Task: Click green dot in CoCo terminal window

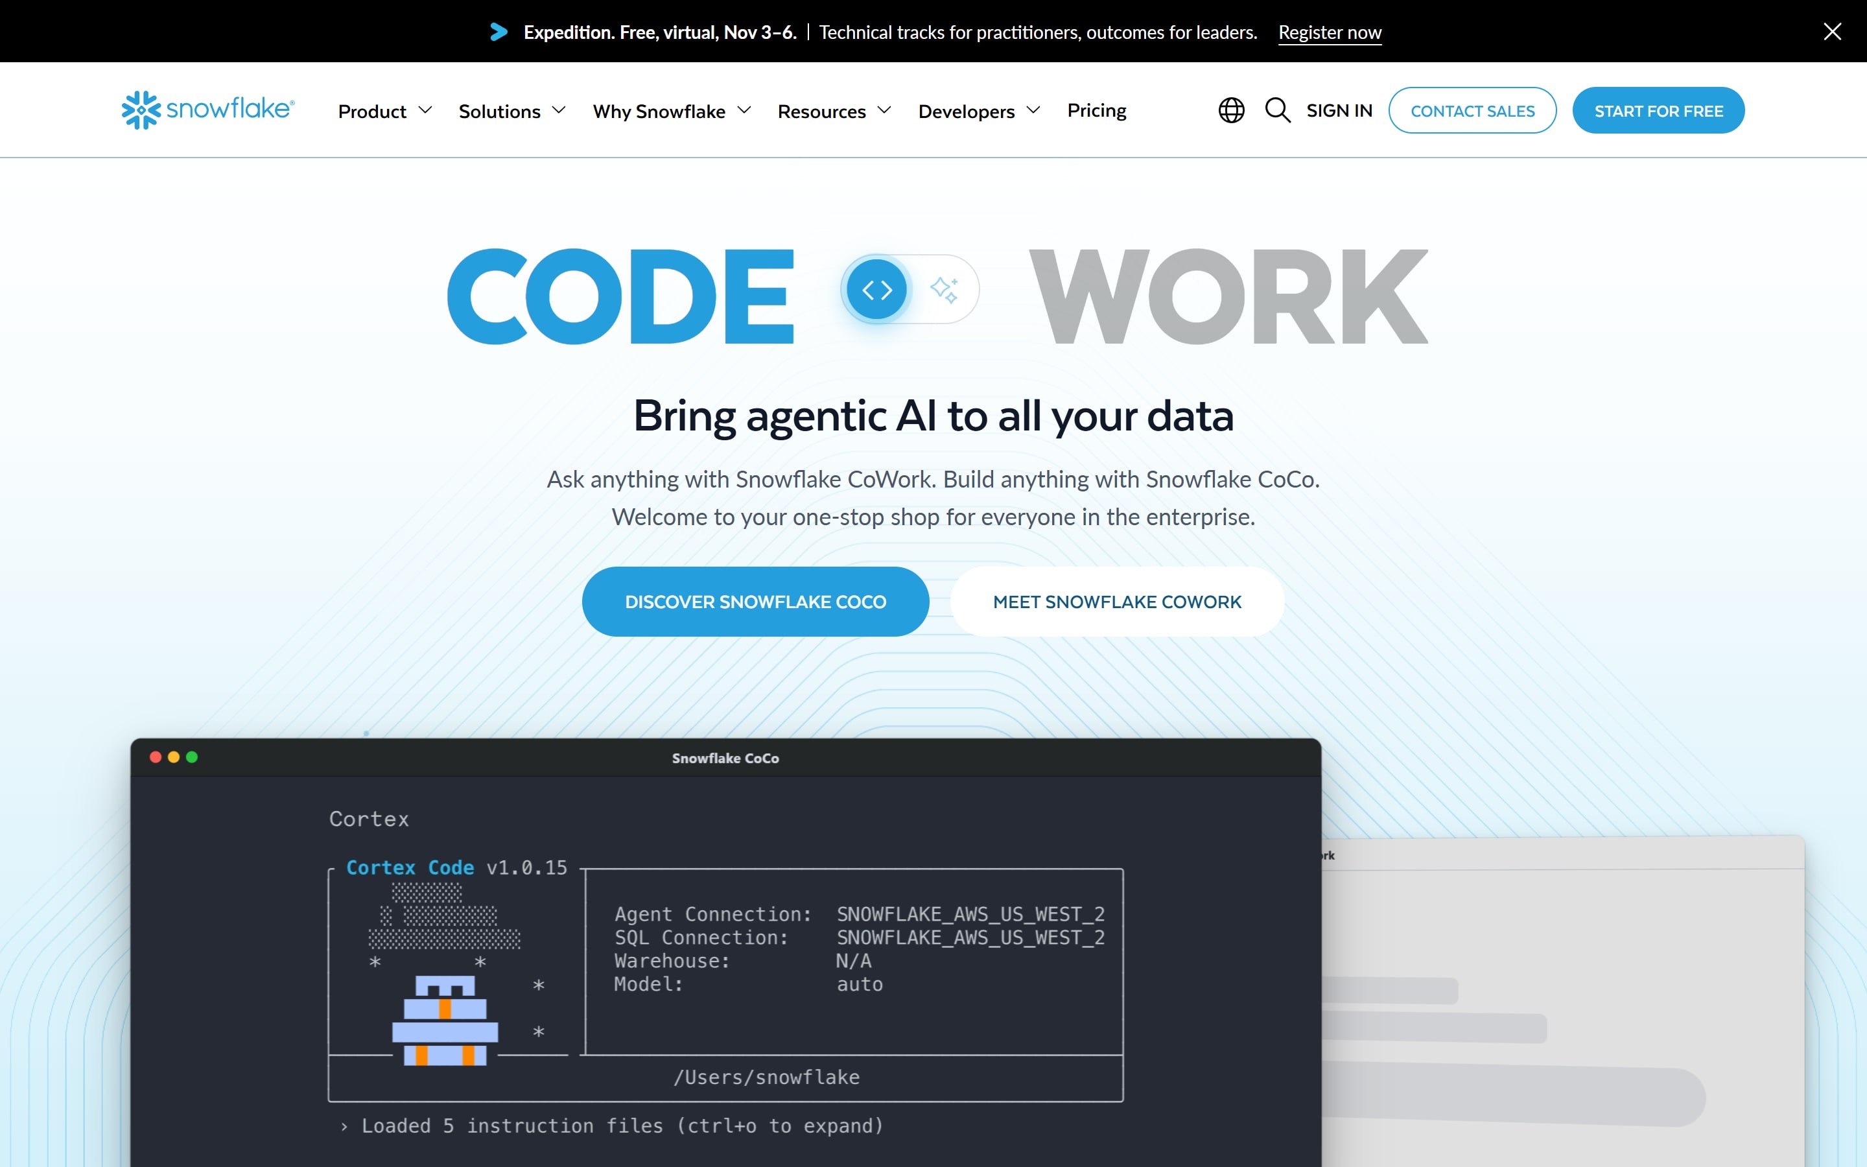Action: coord(192,757)
